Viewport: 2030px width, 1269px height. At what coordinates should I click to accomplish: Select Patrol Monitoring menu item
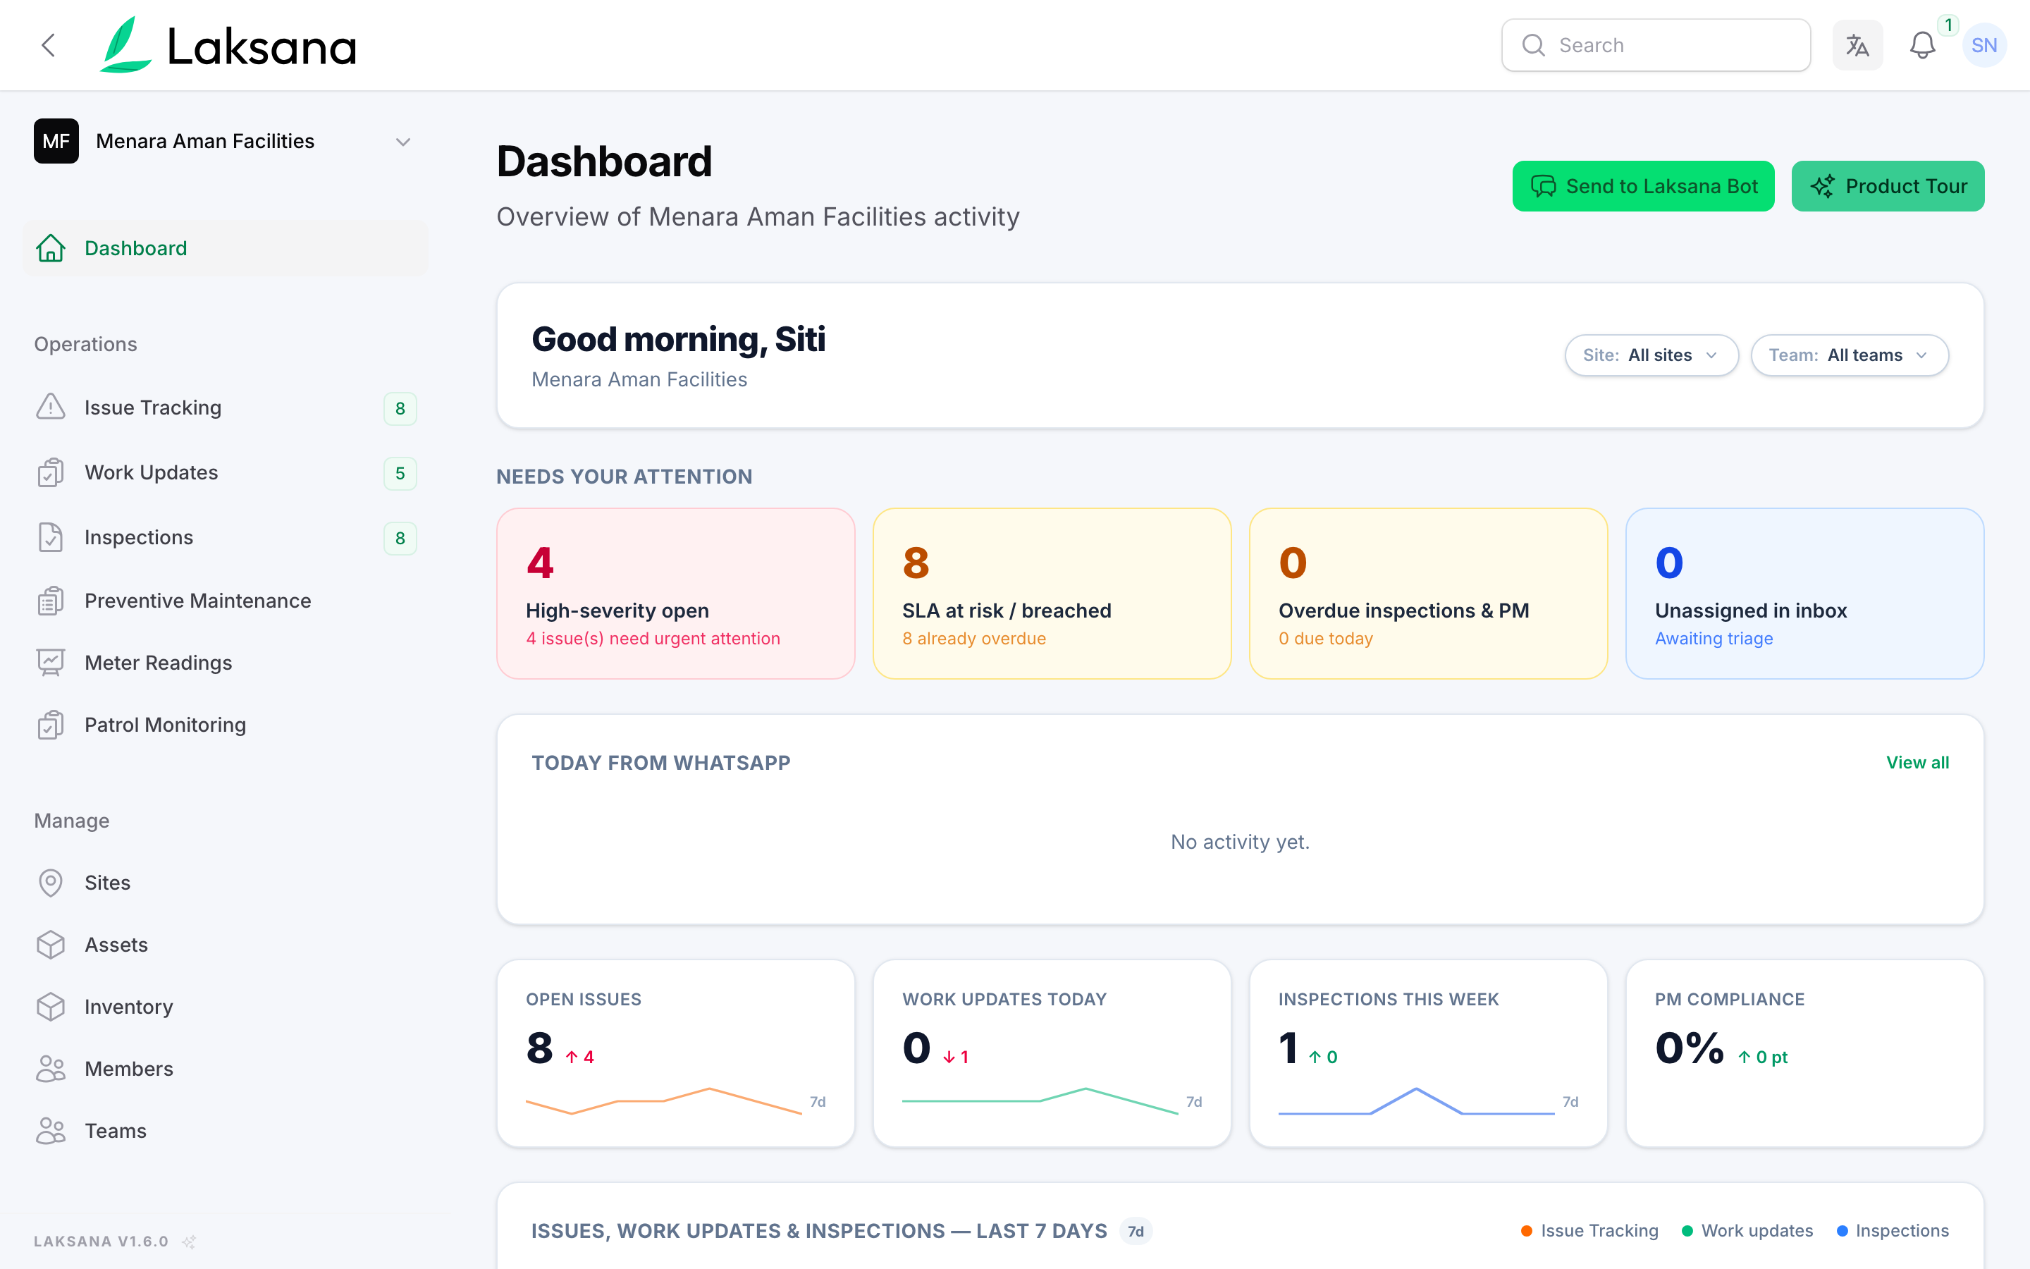pos(225,725)
